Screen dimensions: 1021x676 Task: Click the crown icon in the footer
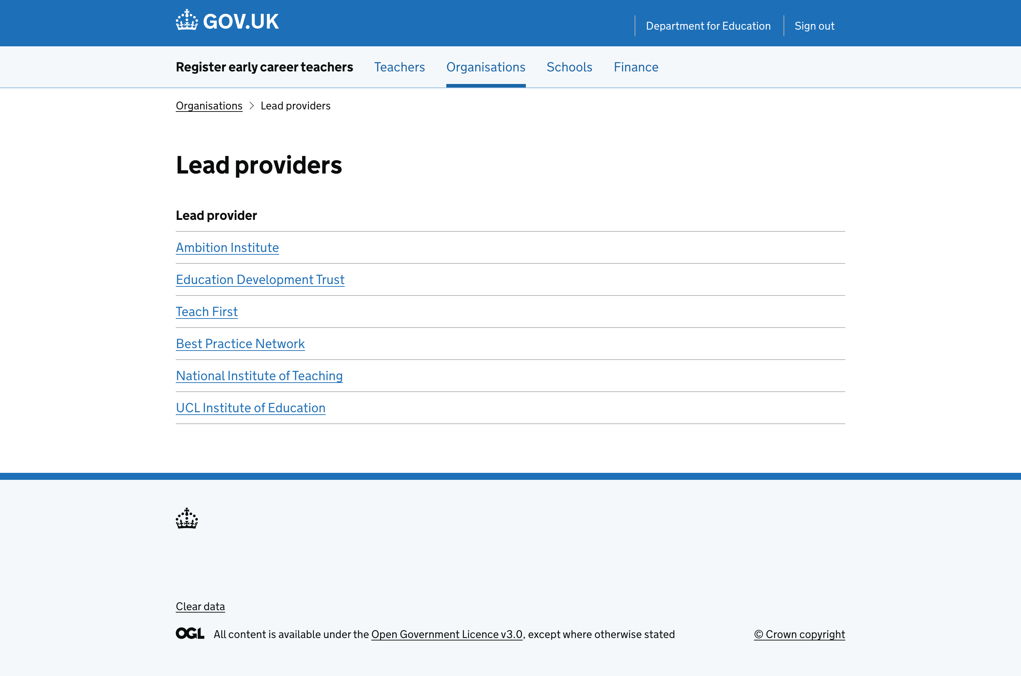point(186,518)
